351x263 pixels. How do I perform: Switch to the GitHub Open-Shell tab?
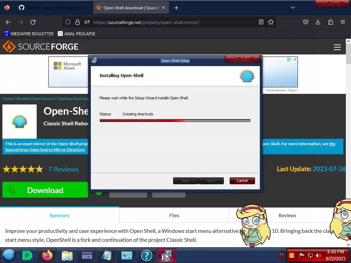point(53,8)
